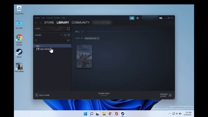The image size is (208, 117).
Task: Click the ready-to-play circle icon
Action: pos(69,35)
